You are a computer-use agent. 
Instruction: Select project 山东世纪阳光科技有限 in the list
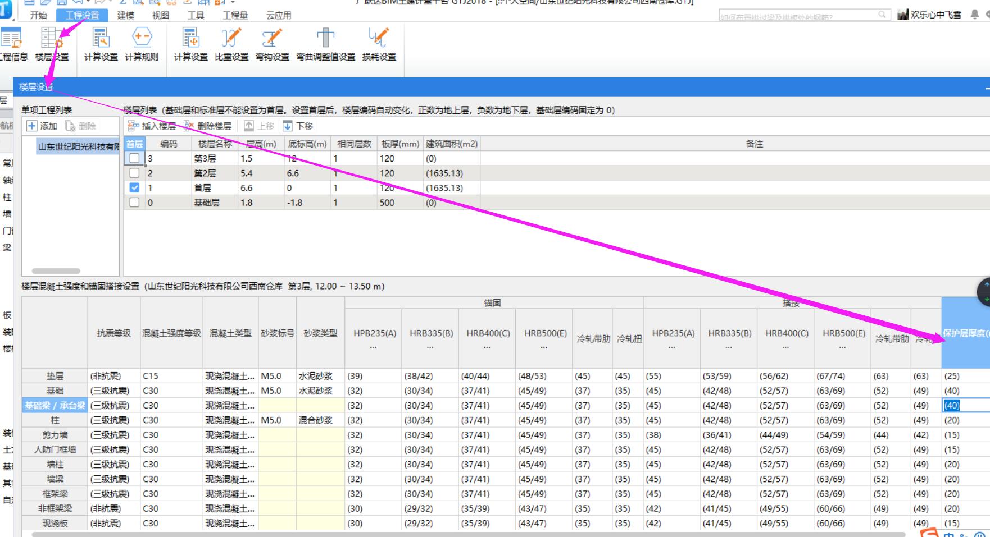click(78, 146)
